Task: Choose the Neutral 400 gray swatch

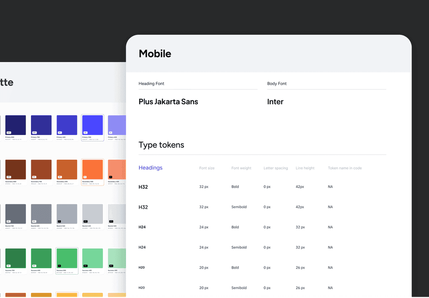Action: pyautogui.click(x=93, y=214)
